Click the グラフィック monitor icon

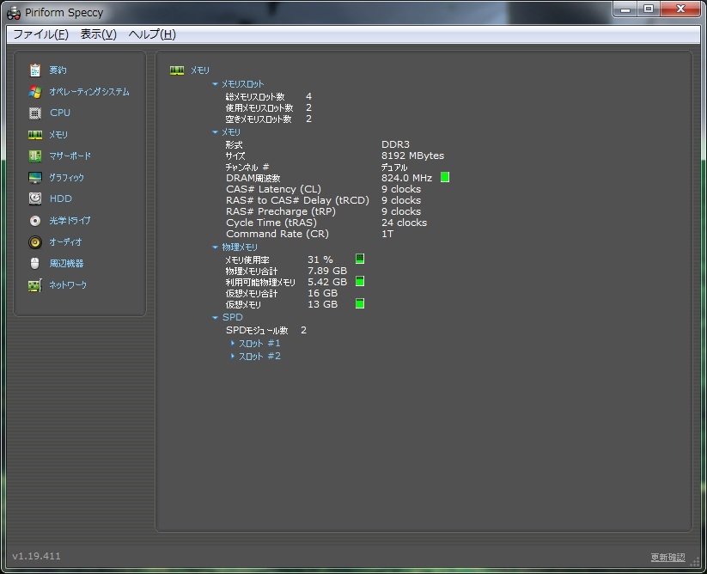coord(35,178)
